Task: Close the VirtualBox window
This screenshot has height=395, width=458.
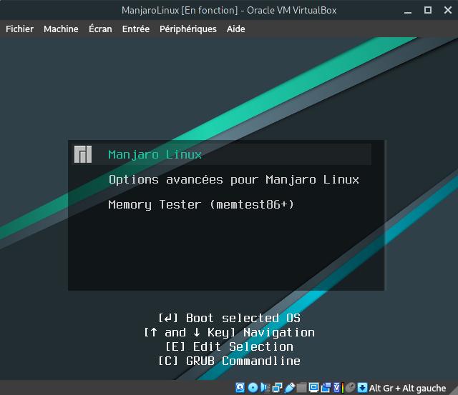Action: pos(448,10)
